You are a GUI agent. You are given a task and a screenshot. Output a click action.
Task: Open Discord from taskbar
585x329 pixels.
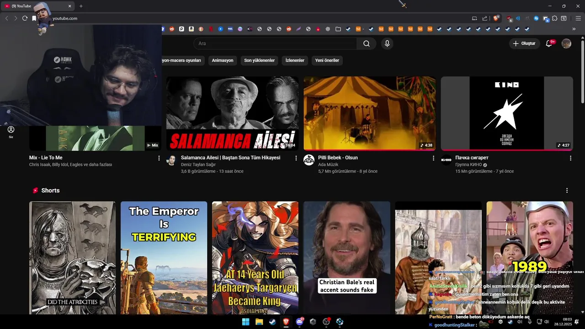tap(300, 322)
